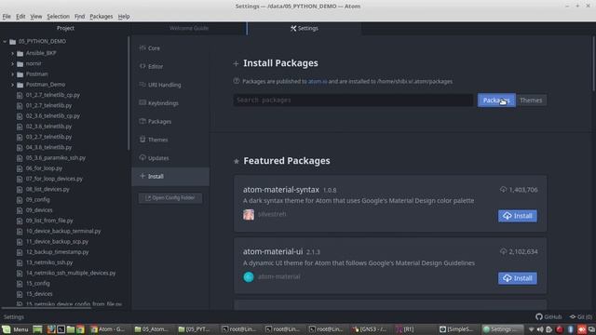Install atom-material-syntax package
The image size is (596, 335).
click(x=518, y=216)
